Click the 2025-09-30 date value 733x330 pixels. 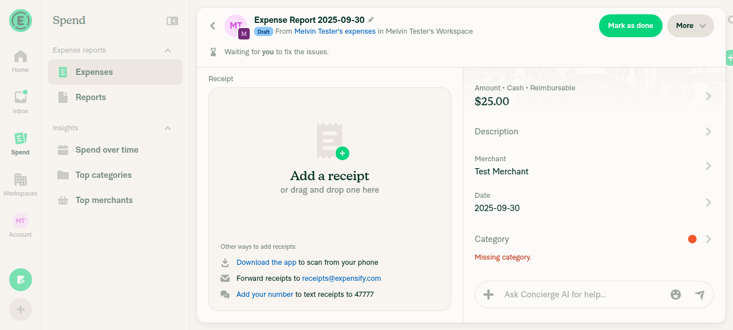tap(497, 208)
